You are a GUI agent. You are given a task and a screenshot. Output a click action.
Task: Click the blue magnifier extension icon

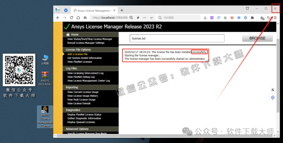[x=219, y=18]
